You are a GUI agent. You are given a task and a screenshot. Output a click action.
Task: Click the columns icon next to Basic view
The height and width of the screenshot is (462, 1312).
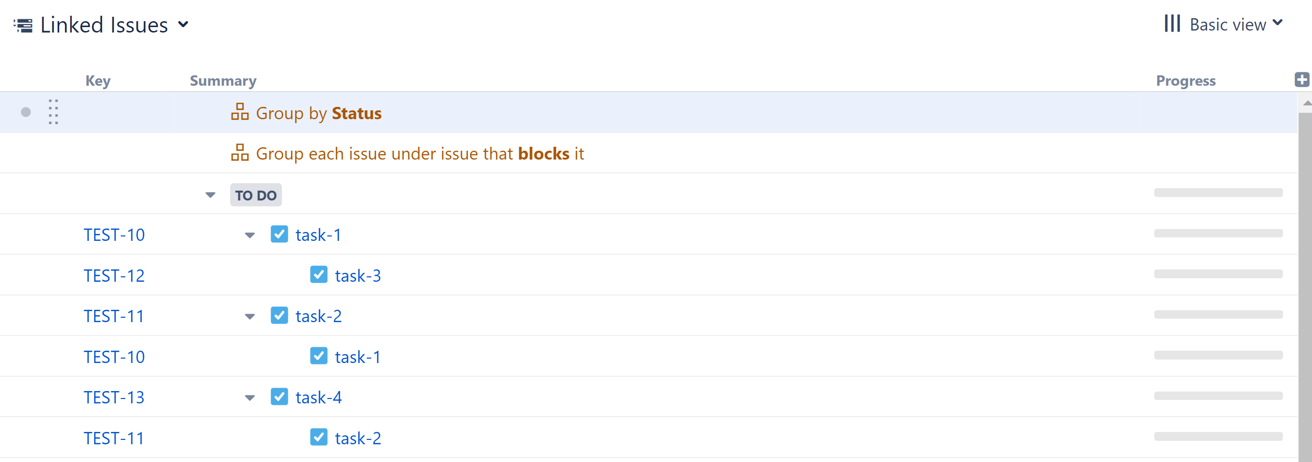click(x=1172, y=24)
